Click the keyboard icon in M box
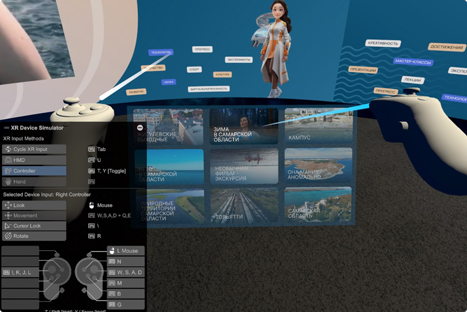The width and height of the screenshot is (467, 312). 112,283
